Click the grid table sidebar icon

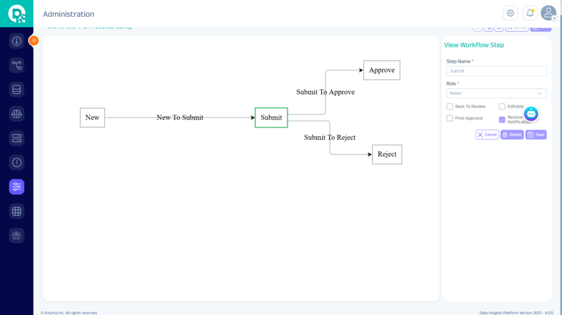pyautogui.click(x=16, y=211)
